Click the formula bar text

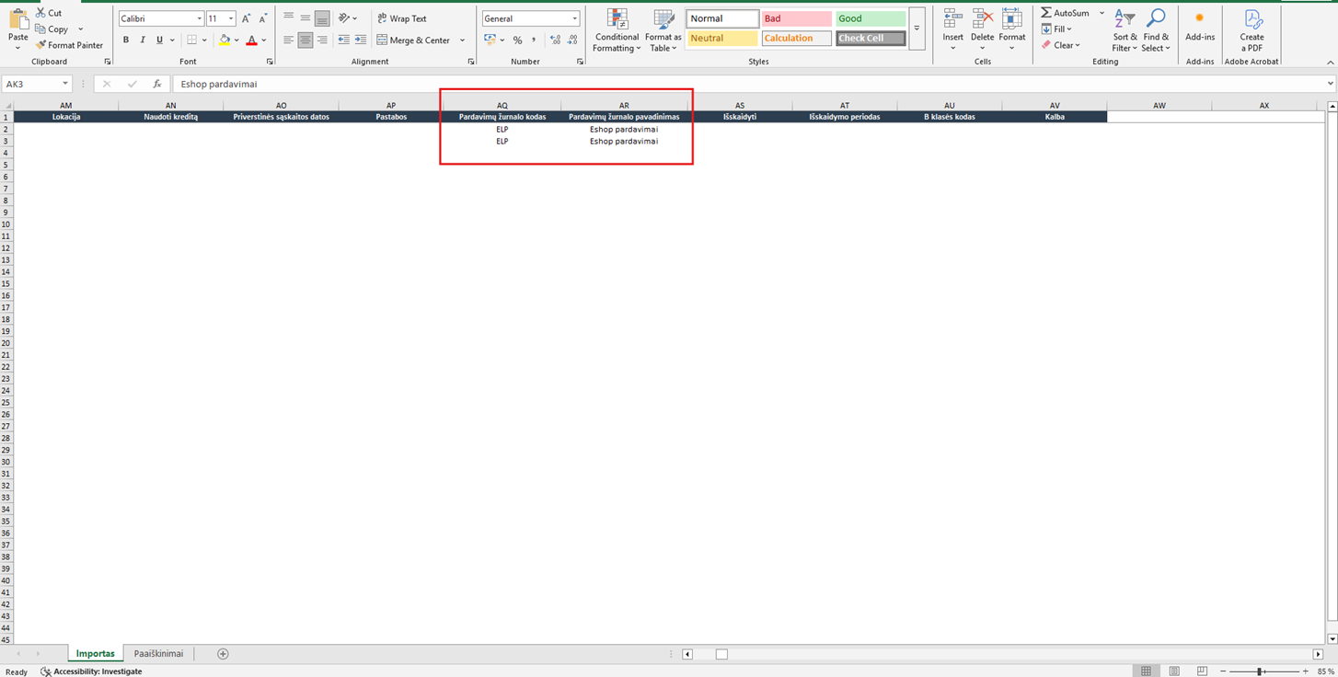click(219, 84)
